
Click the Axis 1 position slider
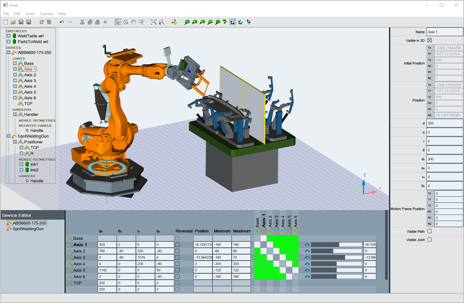point(336,245)
